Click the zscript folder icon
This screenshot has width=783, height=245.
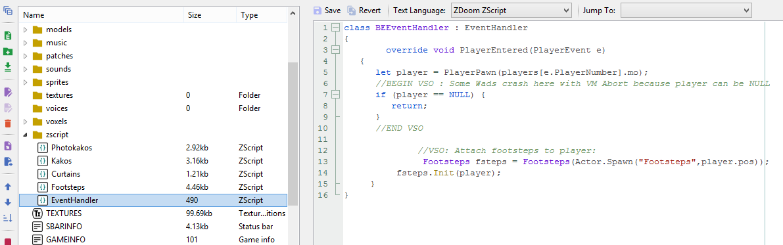coord(37,135)
